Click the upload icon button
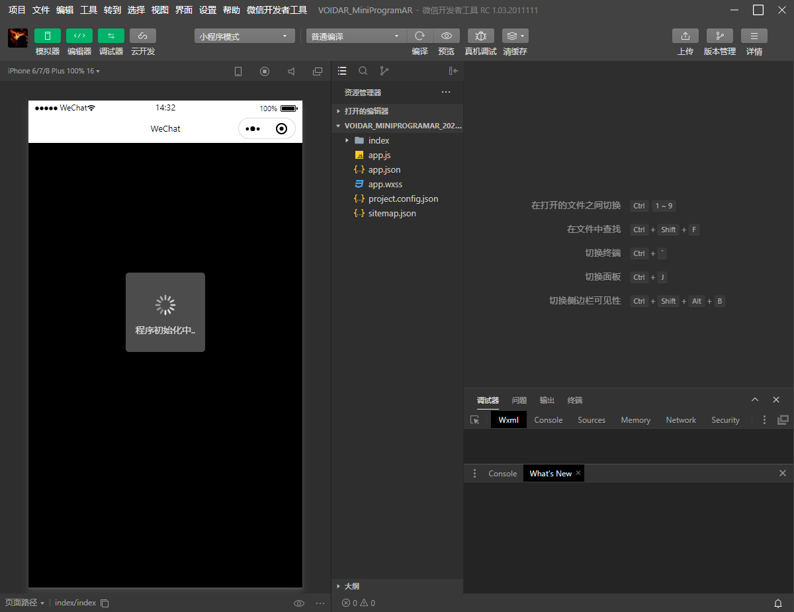794x612 pixels. pyautogui.click(x=685, y=36)
